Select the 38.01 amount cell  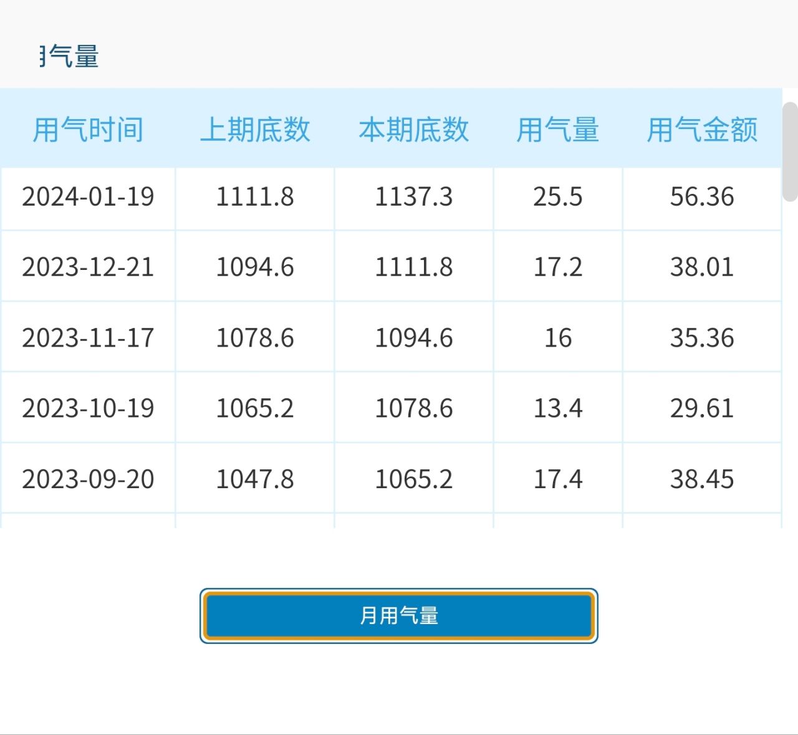(x=702, y=267)
